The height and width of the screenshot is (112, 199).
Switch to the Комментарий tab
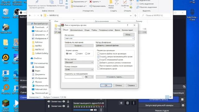click(x=127, y=30)
